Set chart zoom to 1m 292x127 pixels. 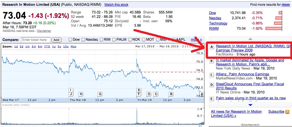(27, 46)
